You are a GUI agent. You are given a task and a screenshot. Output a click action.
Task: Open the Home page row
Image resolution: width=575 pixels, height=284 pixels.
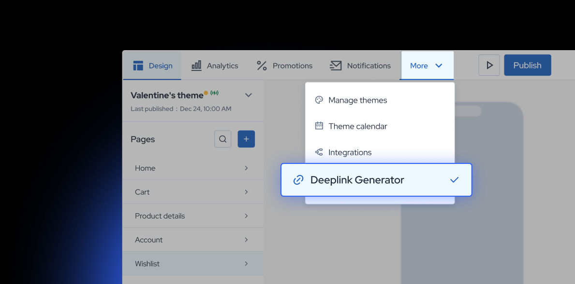click(193, 168)
